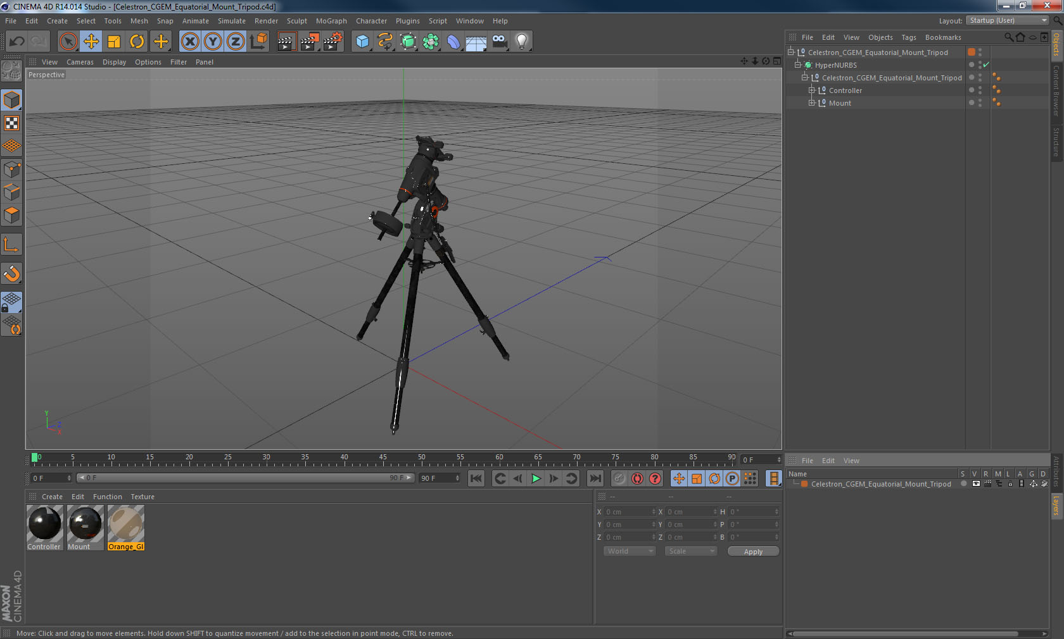
Task: Toggle Y axis lock
Action: 213,42
